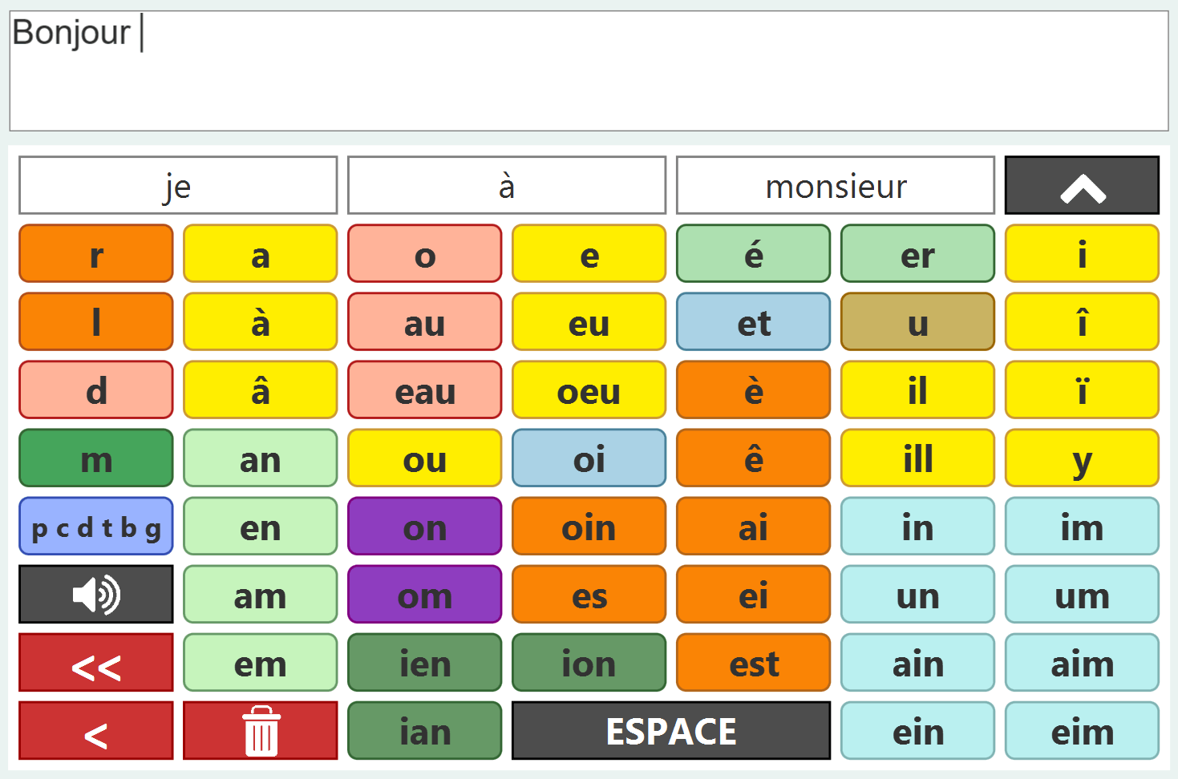1178x779 pixels.
Task: Select the word suggestion 'monsieur'
Action: pos(835,186)
